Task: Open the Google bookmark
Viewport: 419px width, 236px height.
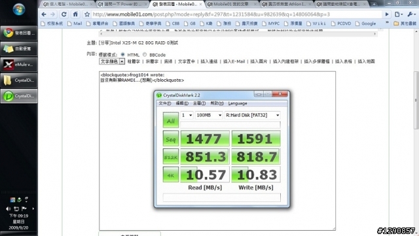Action: point(365,24)
